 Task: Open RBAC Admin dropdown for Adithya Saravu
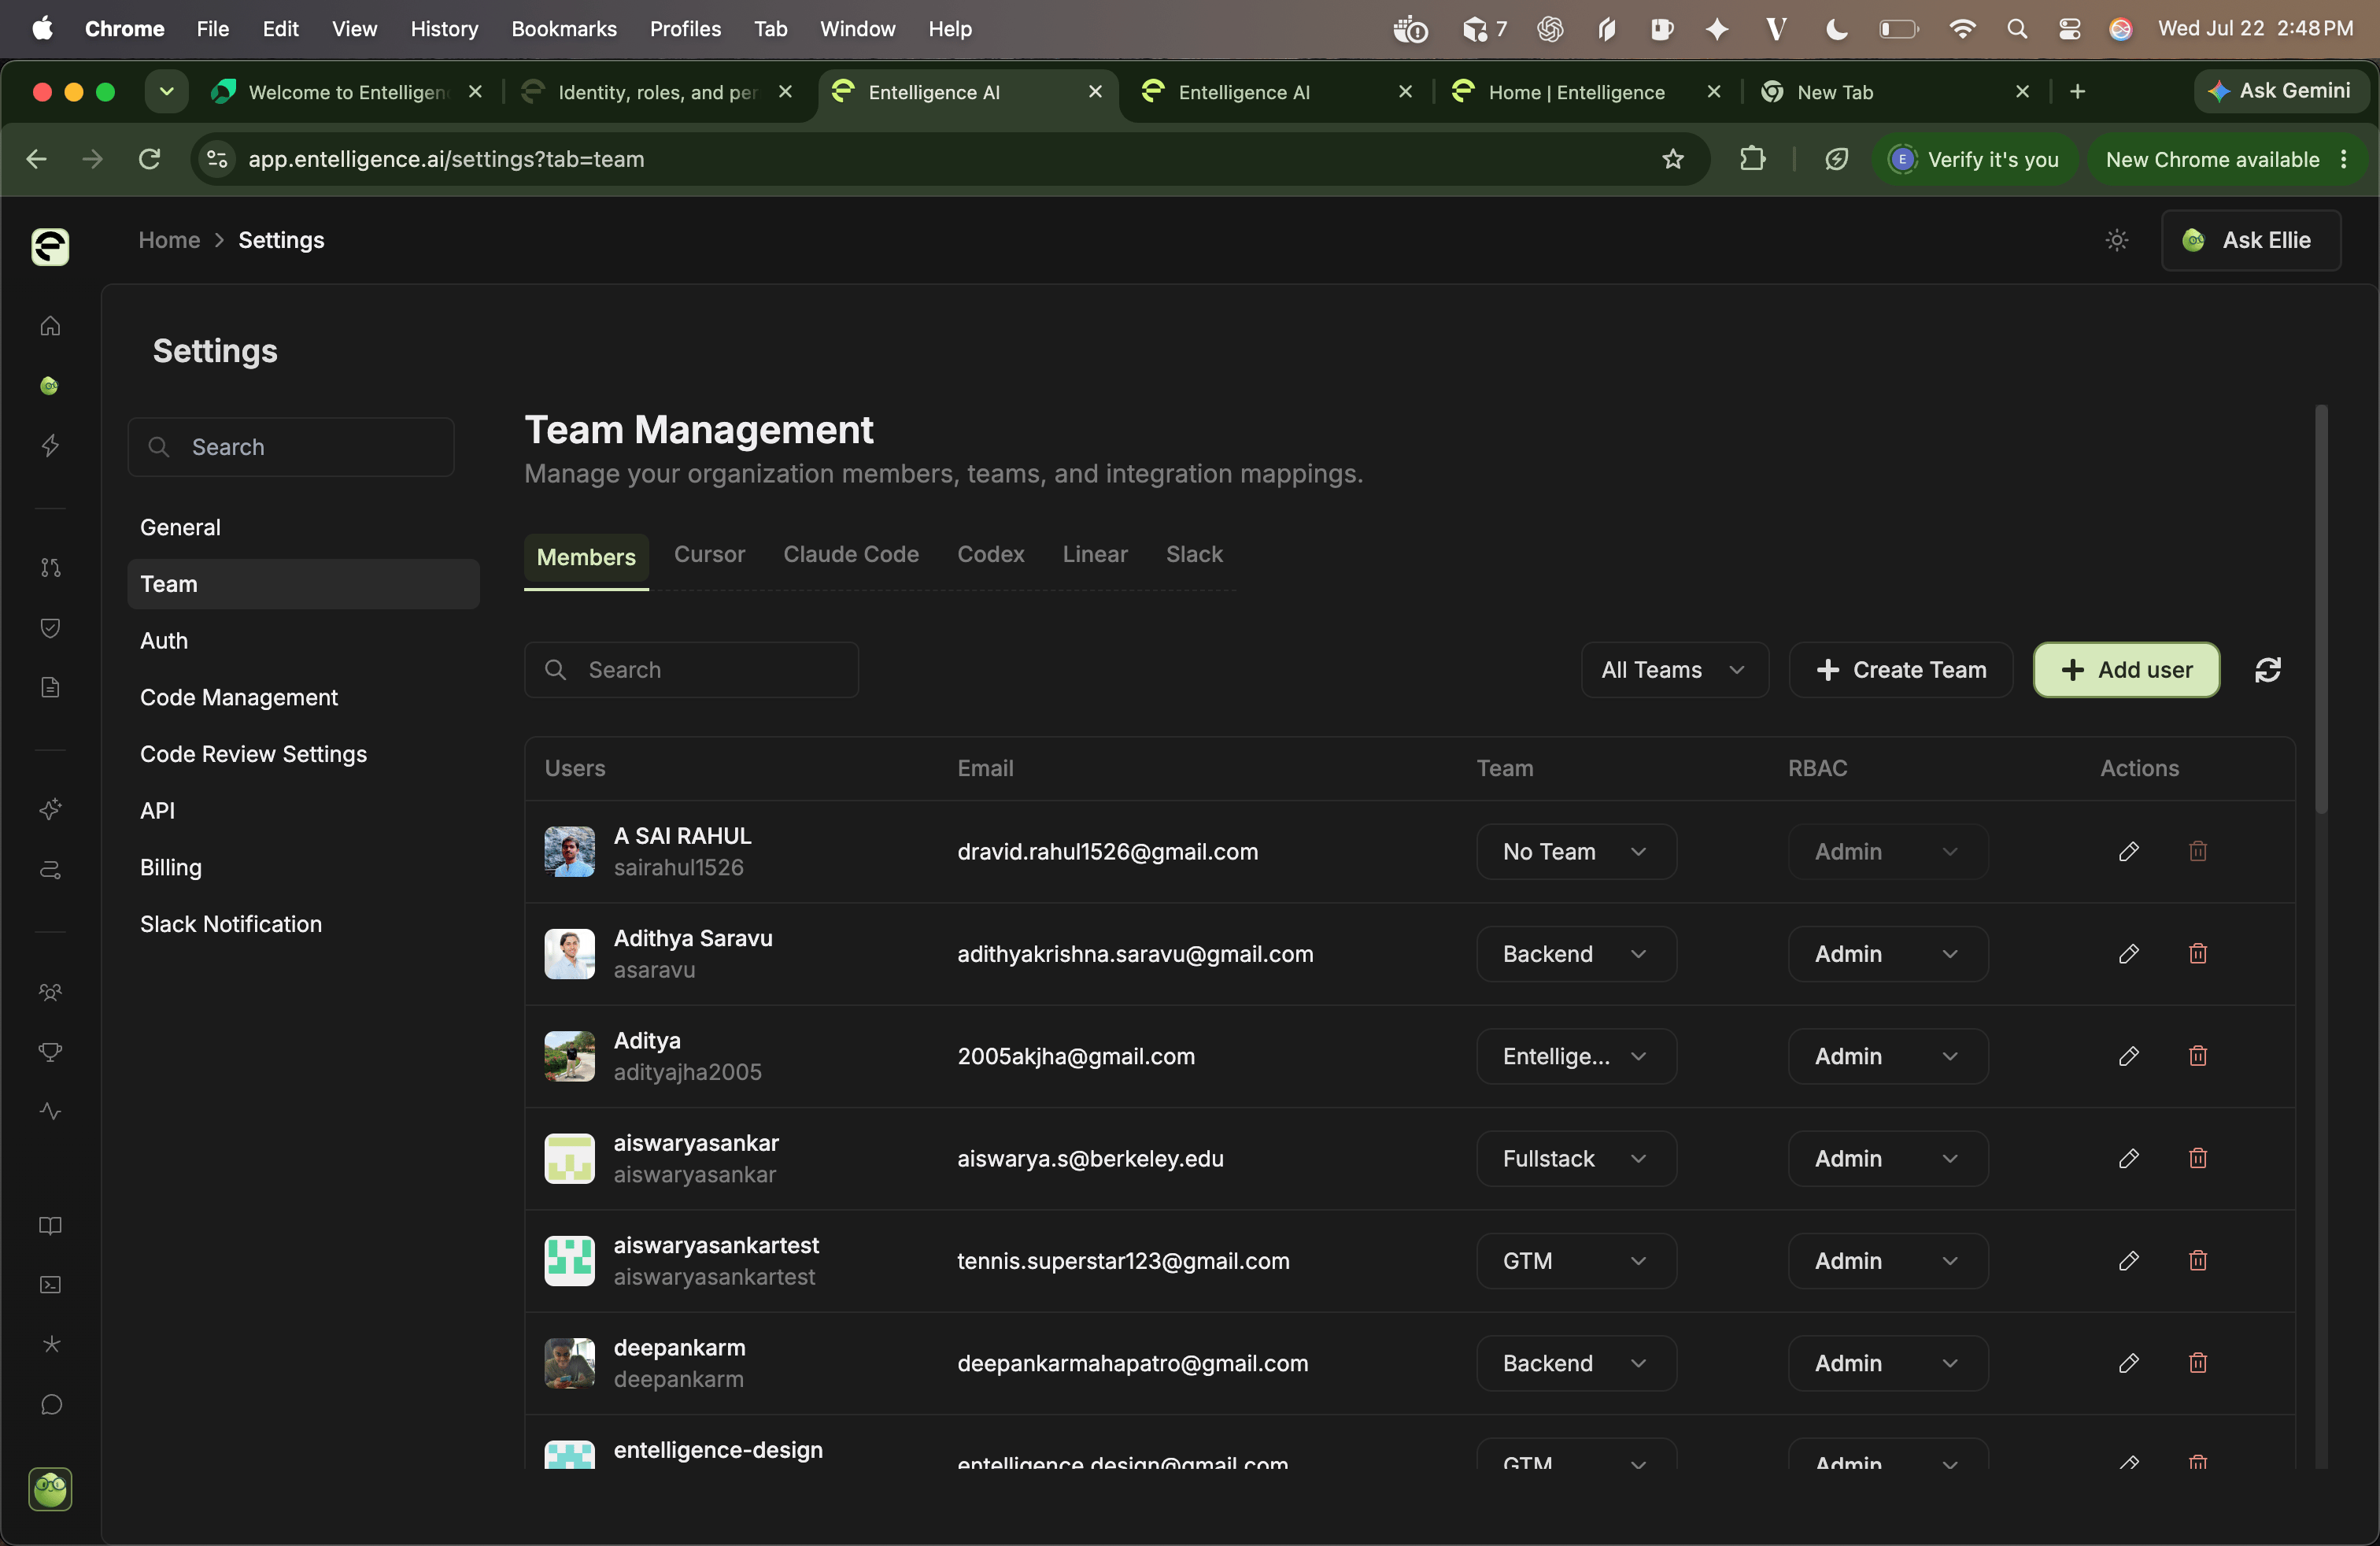pos(1887,954)
